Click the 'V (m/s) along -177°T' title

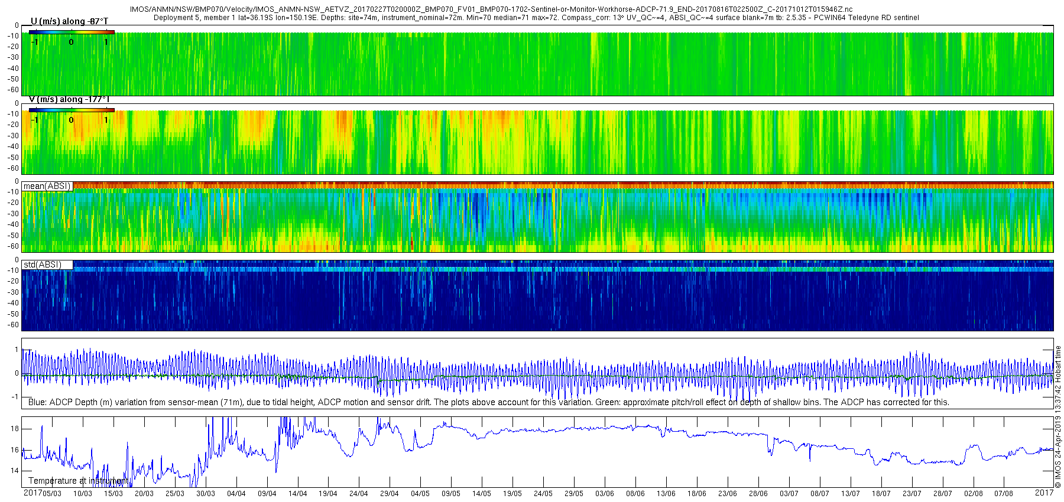[x=69, y=99]
